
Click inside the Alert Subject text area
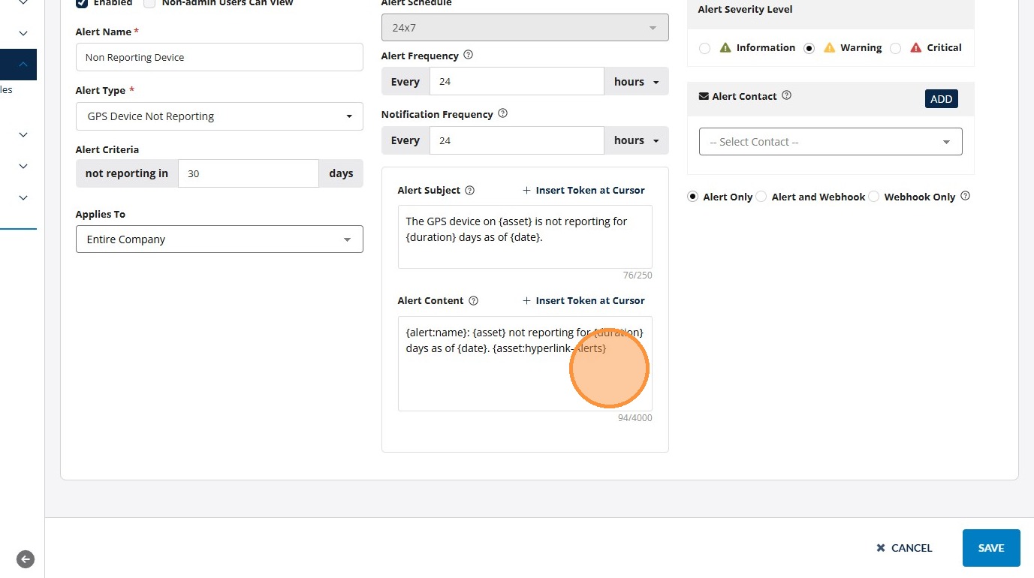coord(525,236)
